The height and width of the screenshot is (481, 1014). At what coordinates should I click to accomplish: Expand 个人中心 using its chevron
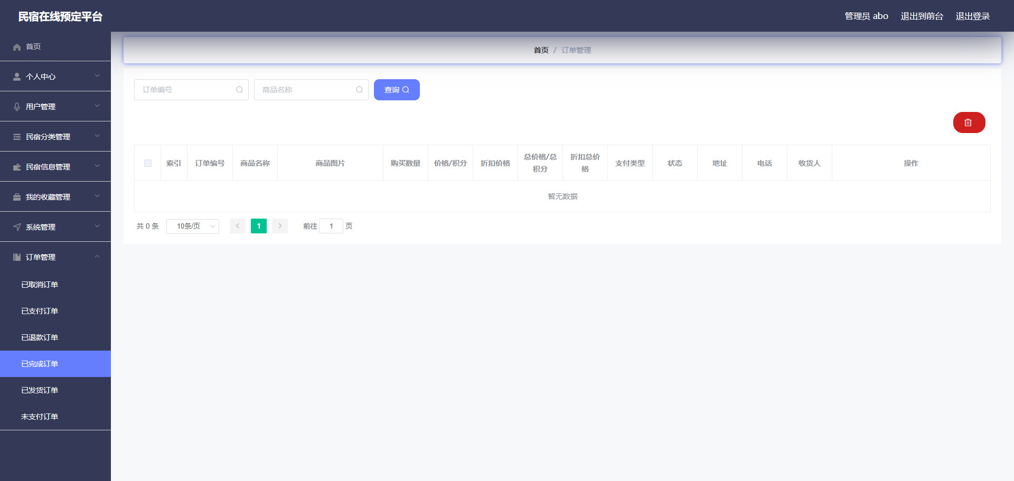click(97, 76)
